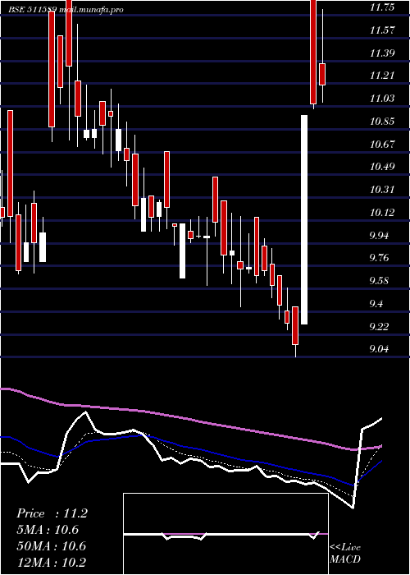Click the 5MA : 10.6 readout
Image resolution: width=410 pixels, height=575 pixels.
pyautogui.click(x=48, y=530)
